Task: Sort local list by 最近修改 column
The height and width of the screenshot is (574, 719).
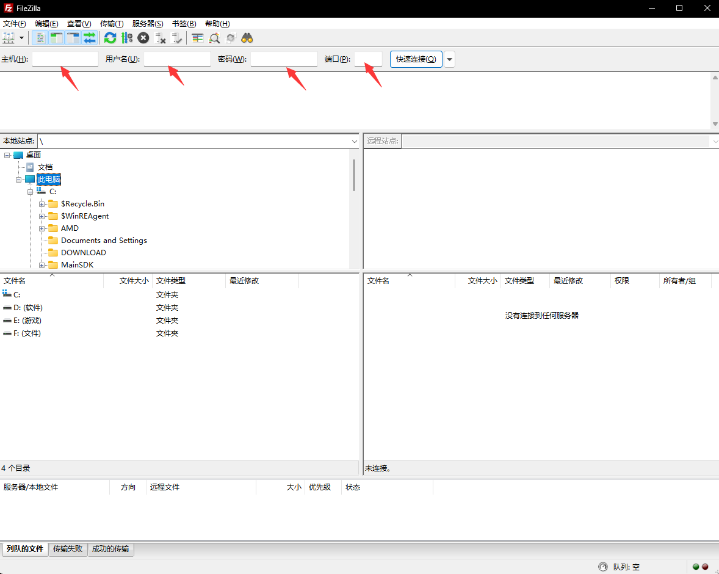Action: pos(262,280)
